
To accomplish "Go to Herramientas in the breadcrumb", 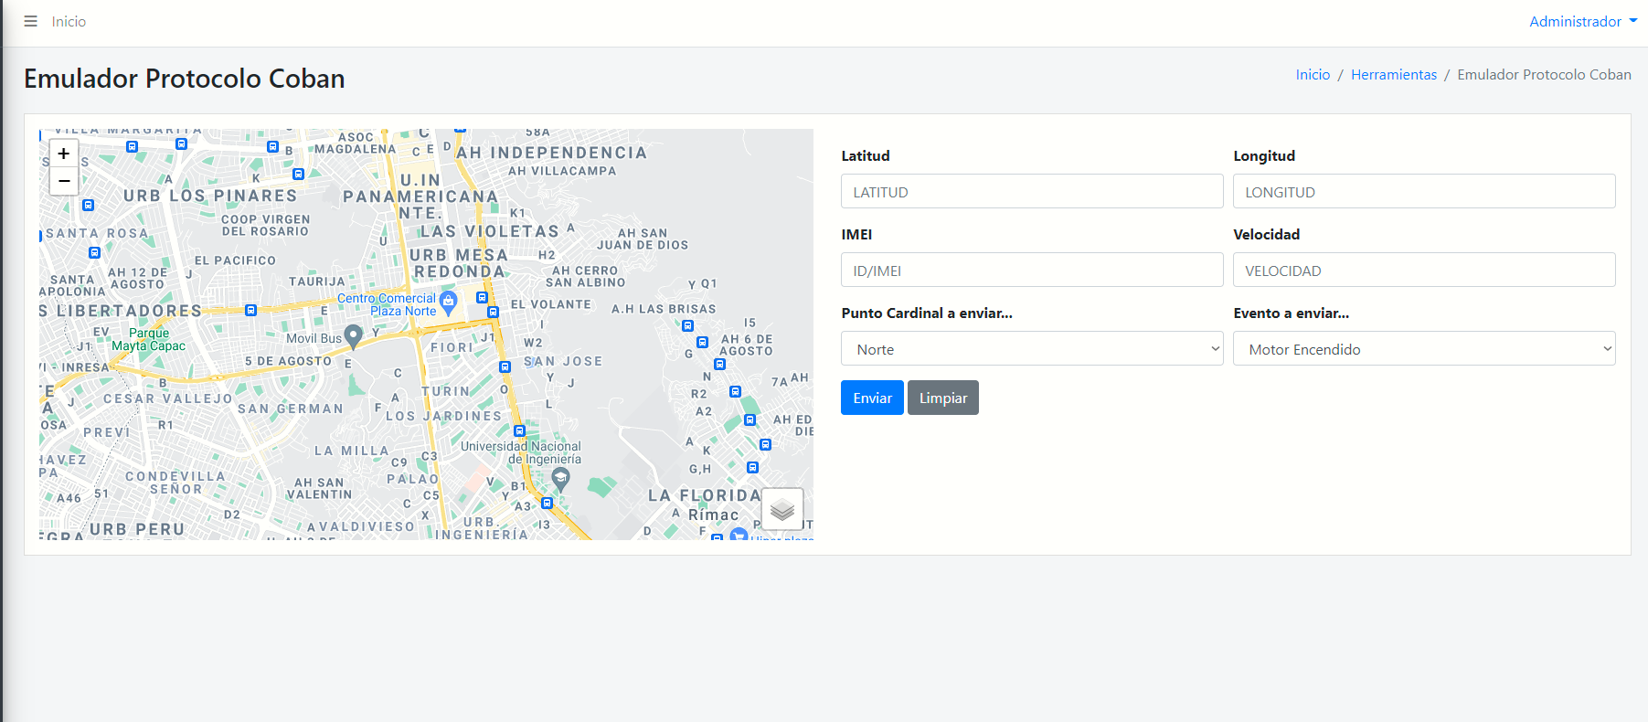I will [1393, 75].
